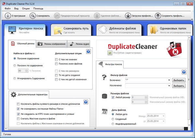Expand the Включено file filter dropdown
Image resolution: width=195 pixels, height=138 pixels.
point(169,80)
